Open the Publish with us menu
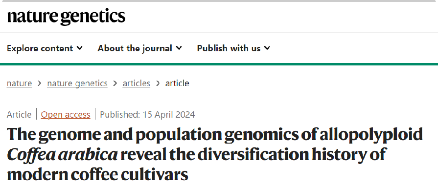Viewport: 438px width, 188px height. point(233,48)
